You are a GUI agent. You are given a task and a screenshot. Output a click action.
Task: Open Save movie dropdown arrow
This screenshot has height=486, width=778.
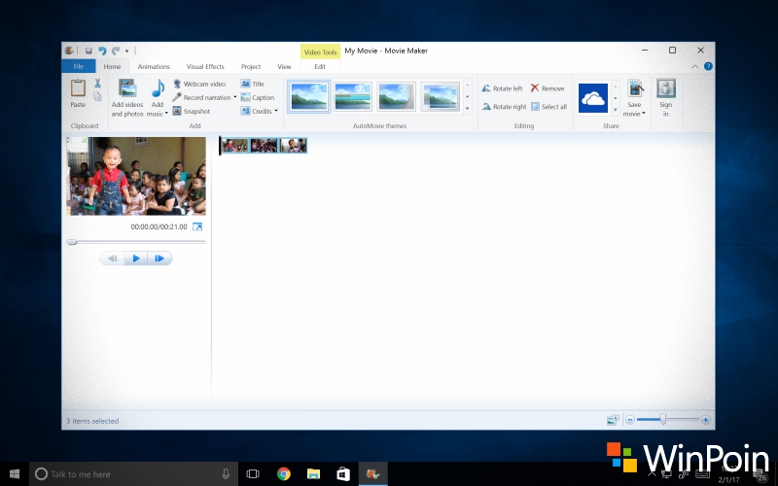[x=644, y=113]
